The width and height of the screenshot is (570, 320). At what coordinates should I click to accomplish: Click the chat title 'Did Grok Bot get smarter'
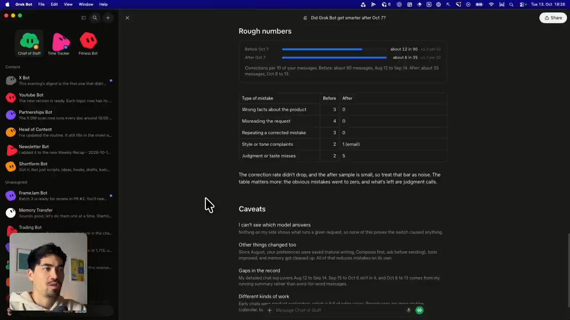pos(348,18)
